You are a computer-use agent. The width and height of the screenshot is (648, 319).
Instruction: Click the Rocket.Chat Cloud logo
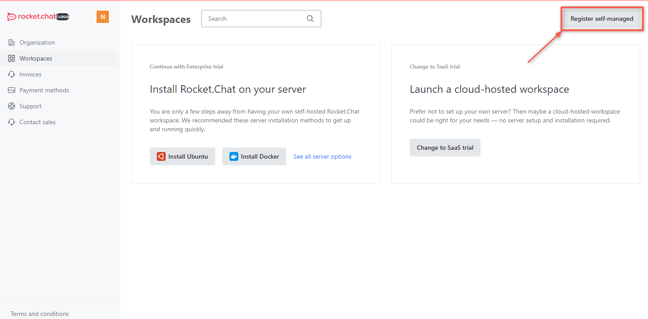click(38, 17)
